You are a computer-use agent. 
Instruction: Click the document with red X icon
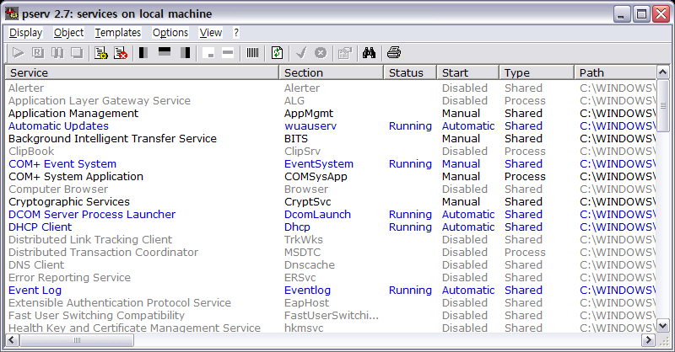120,53
